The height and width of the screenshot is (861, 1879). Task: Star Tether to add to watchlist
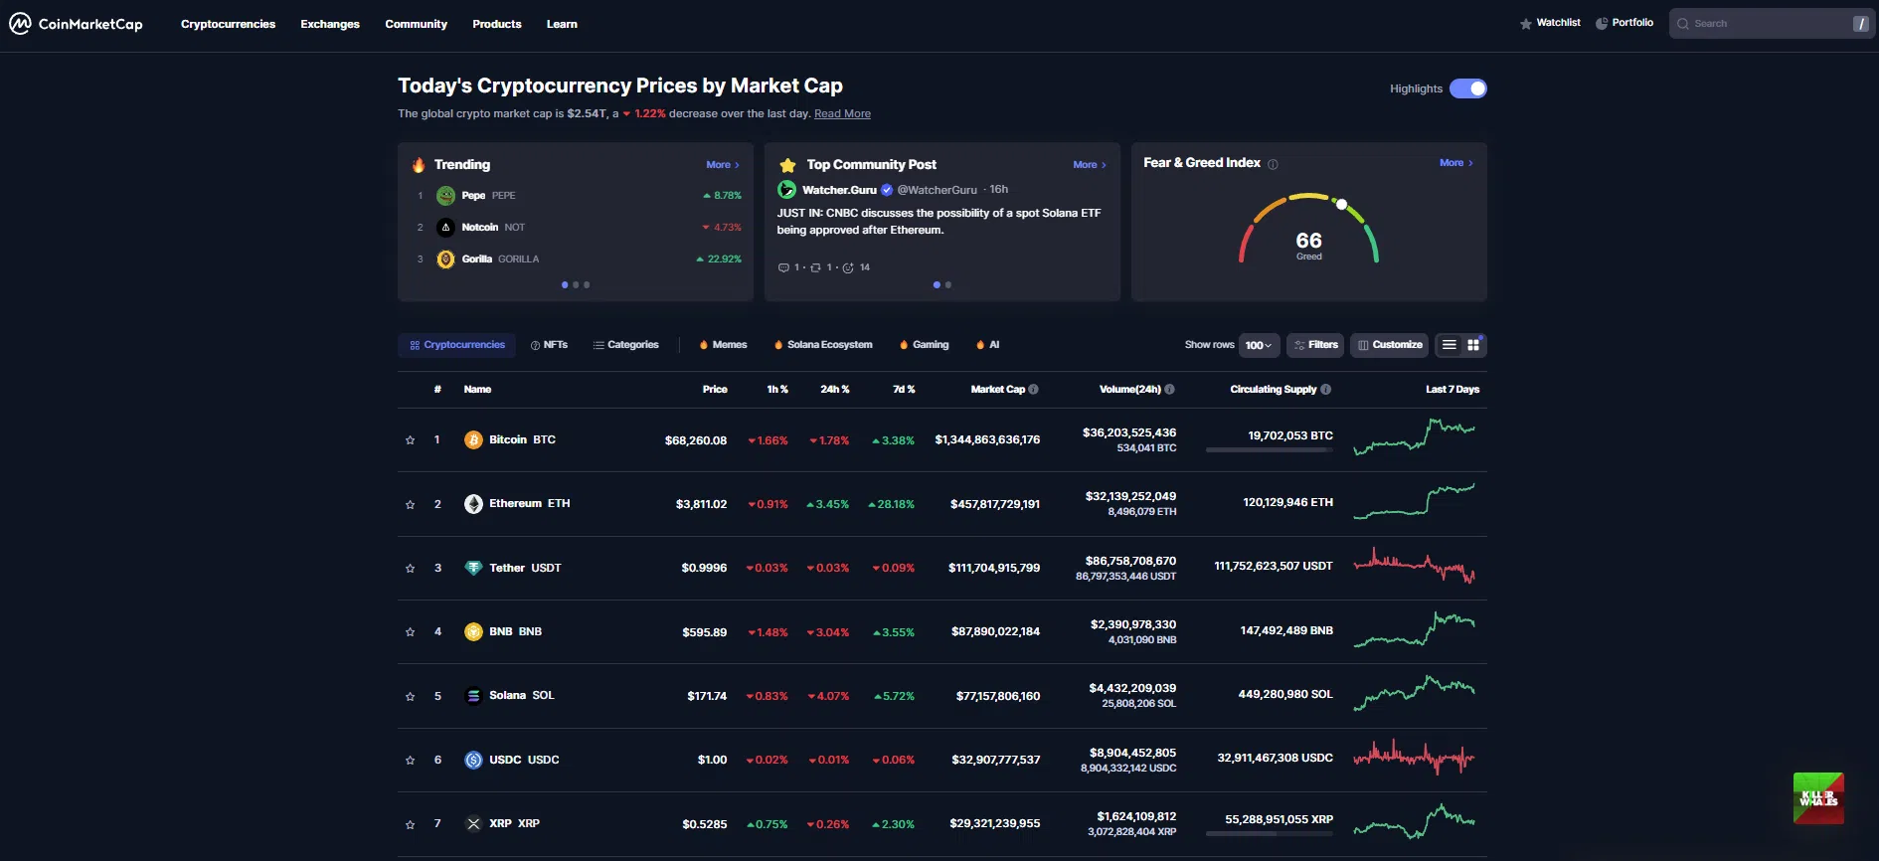point(410,569)
